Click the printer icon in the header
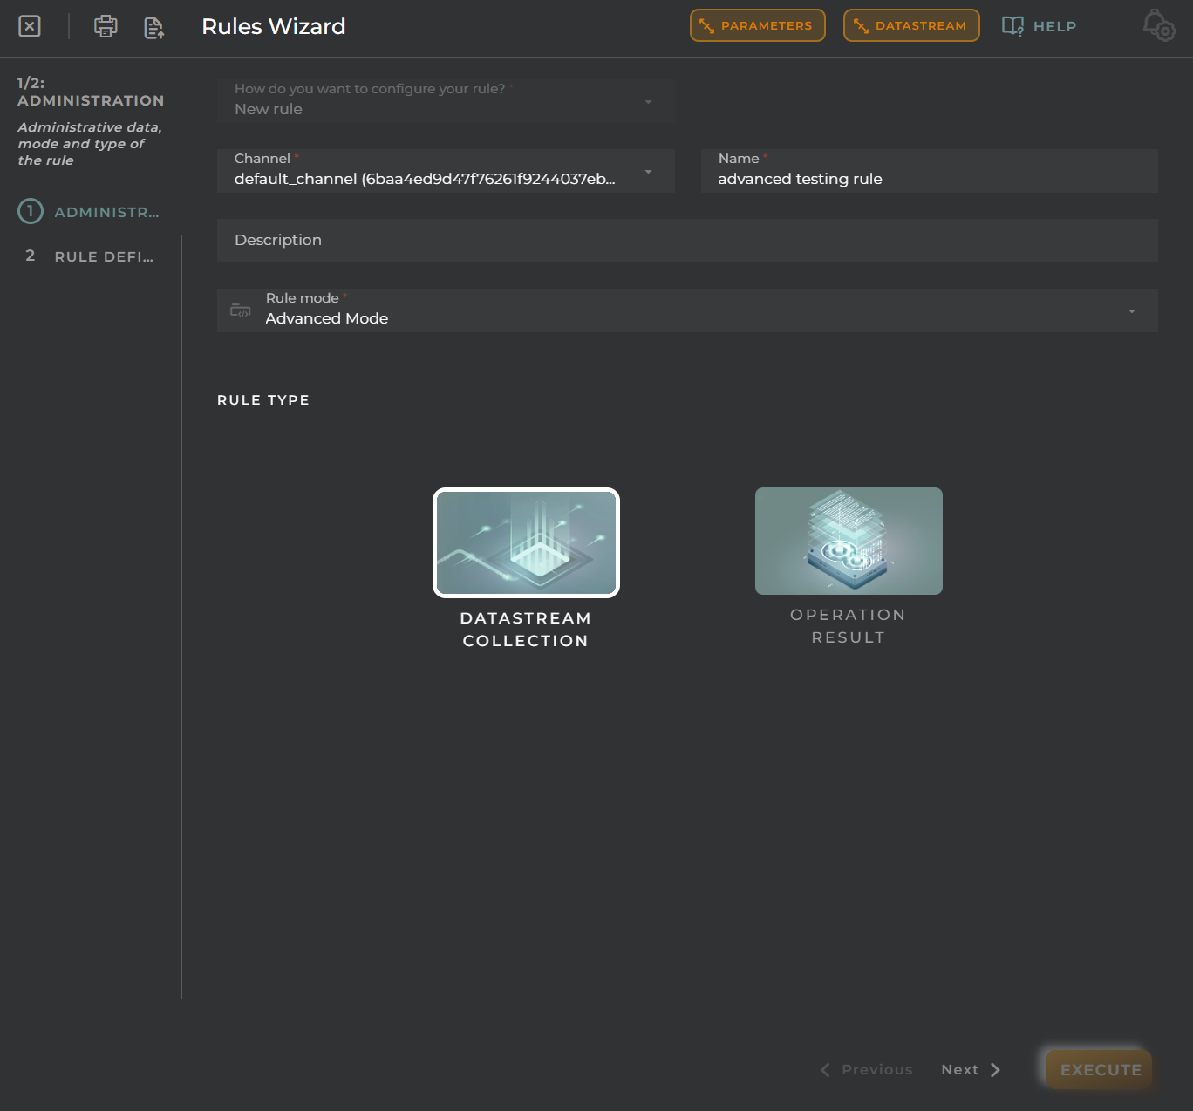The image size is (1193, 1111). click(x=106, y=26)
